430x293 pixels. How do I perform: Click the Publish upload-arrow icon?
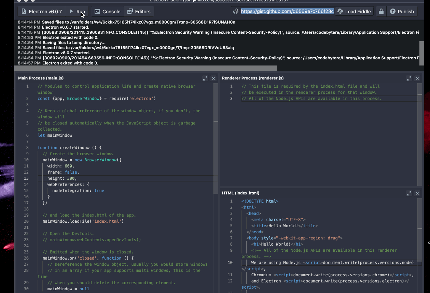[x=393, y=11]
